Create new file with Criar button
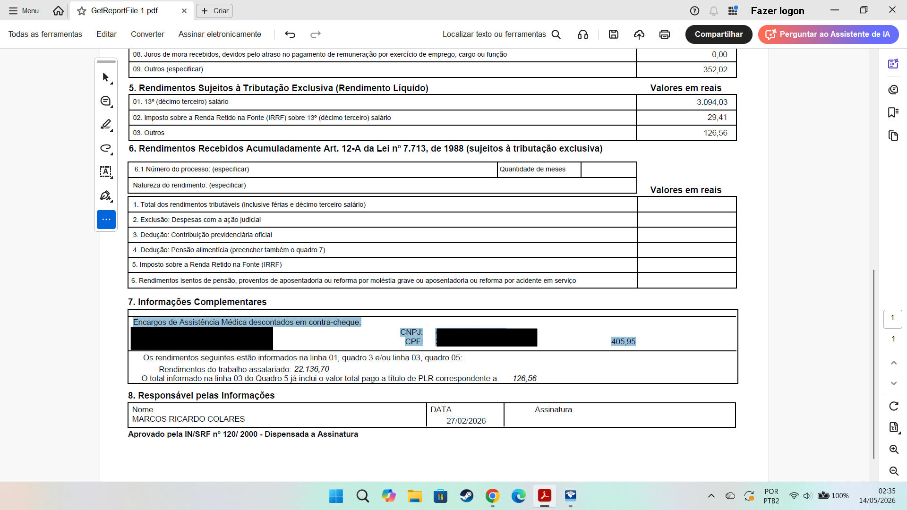 [x=214, y=11]
